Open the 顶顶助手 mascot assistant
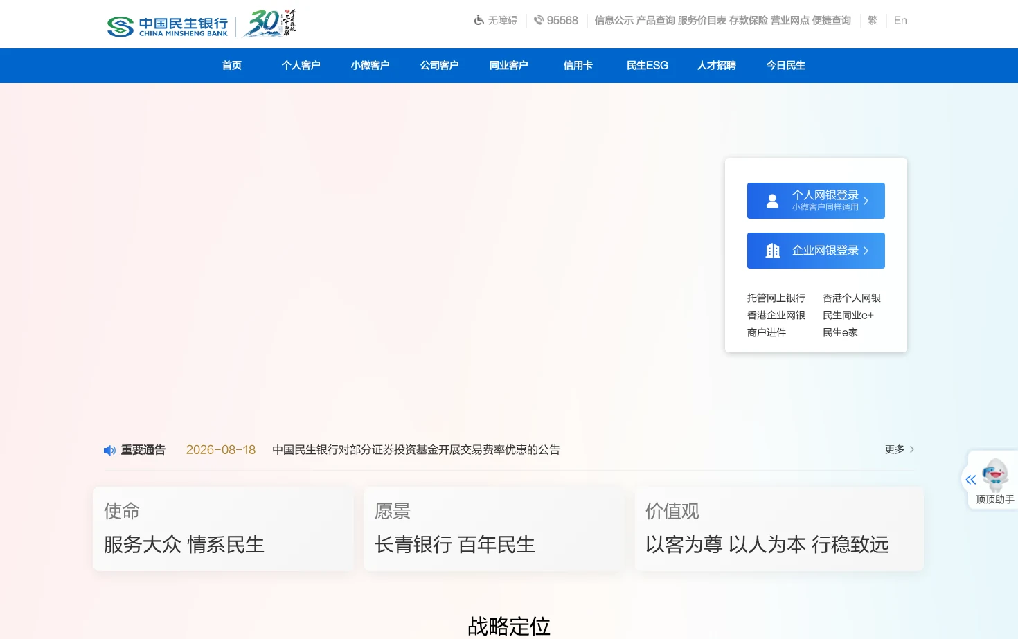Screen dimensions: 1018x639 pos(995,481)
